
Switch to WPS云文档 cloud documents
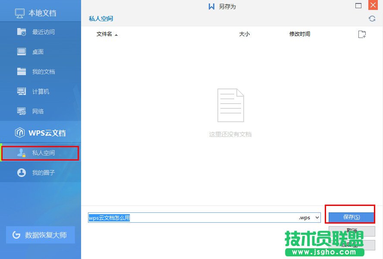click(x=41, y=133)
